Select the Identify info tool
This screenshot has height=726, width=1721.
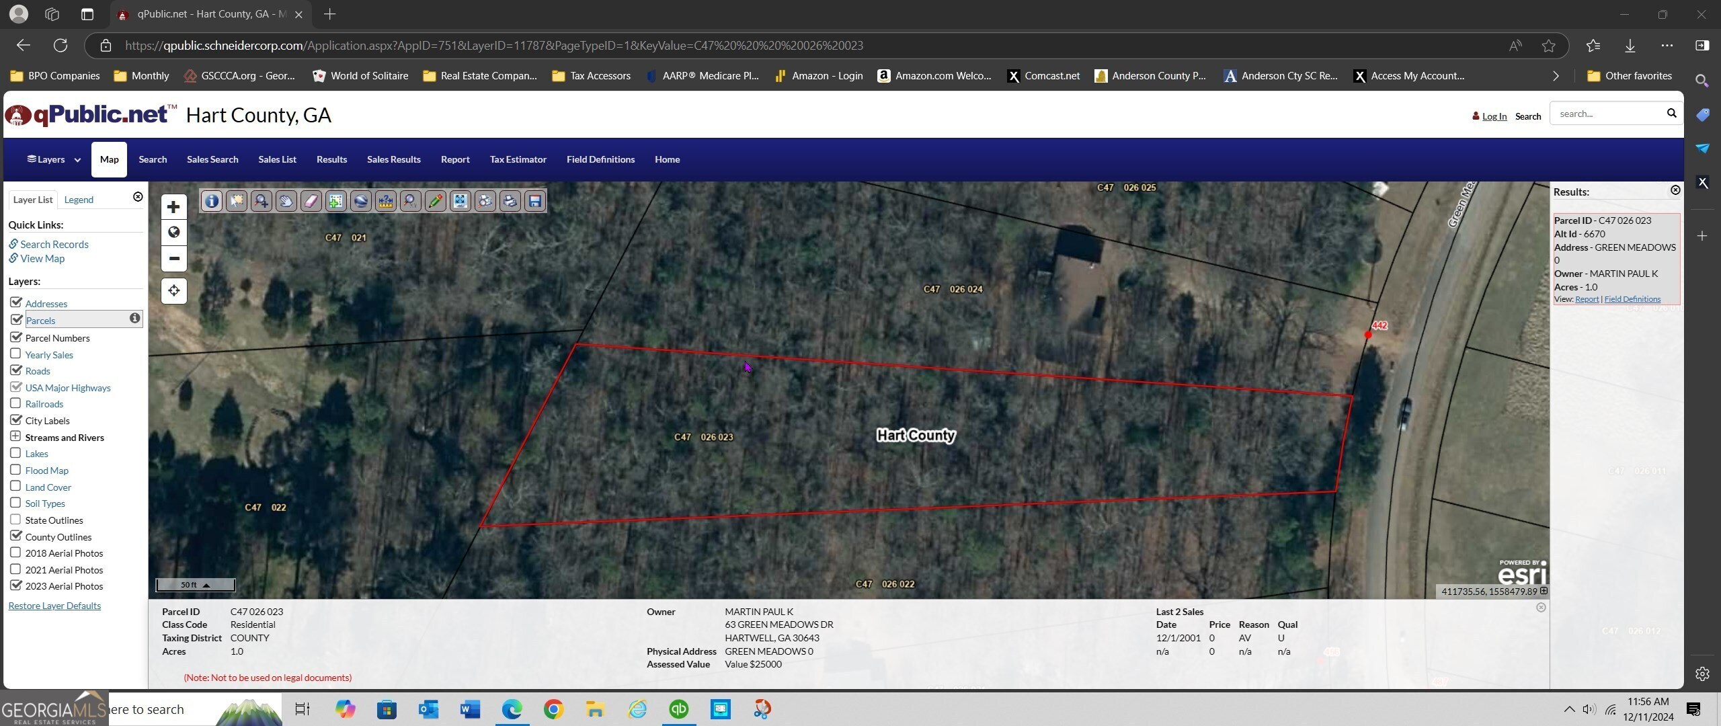(x=212, y=201)
